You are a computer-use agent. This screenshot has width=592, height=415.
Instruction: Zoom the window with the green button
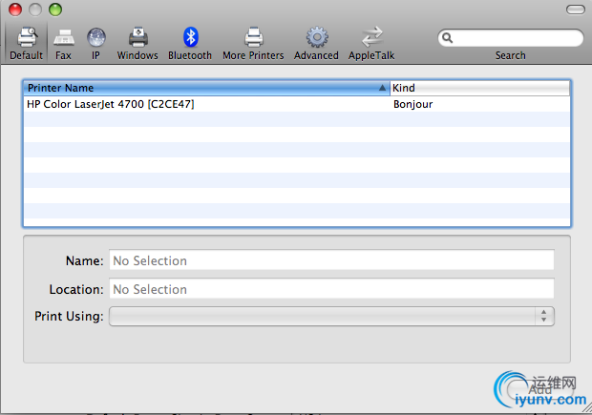[55, 10]
